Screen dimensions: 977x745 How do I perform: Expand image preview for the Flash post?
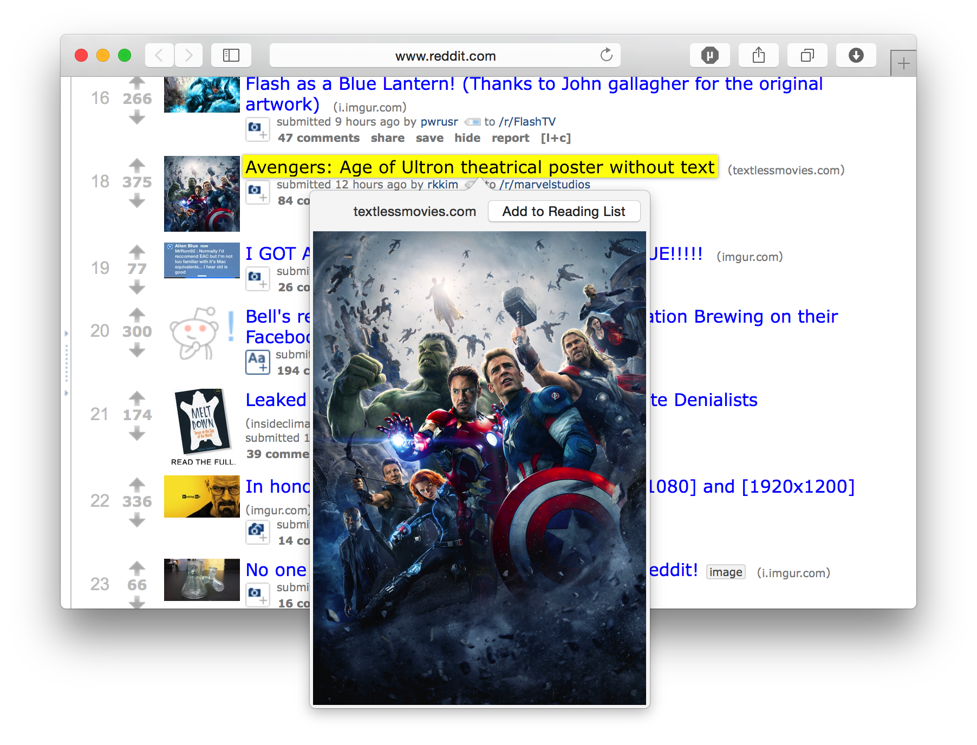pos(258,129)
